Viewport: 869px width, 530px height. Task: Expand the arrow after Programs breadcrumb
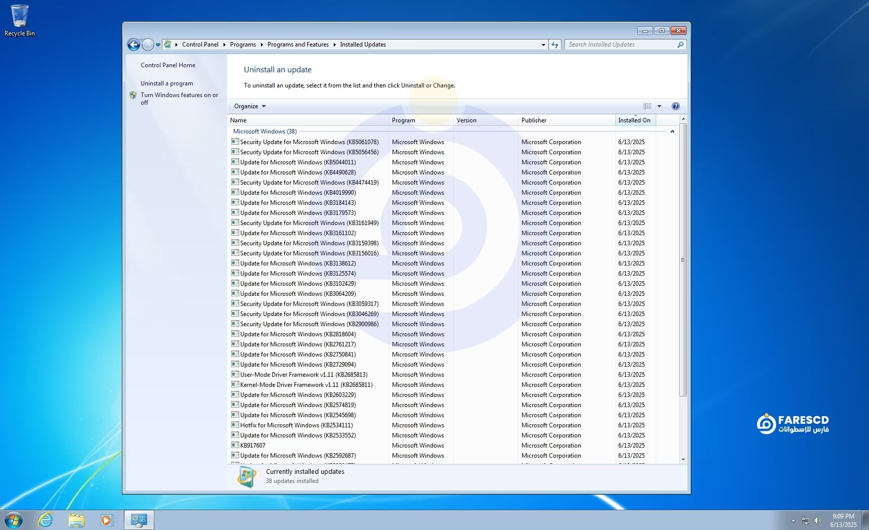(262, 45)
